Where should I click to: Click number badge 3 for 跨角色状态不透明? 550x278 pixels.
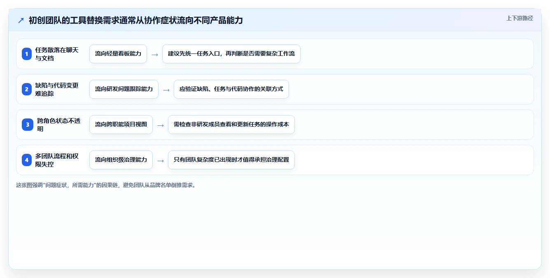coord(28,125)
